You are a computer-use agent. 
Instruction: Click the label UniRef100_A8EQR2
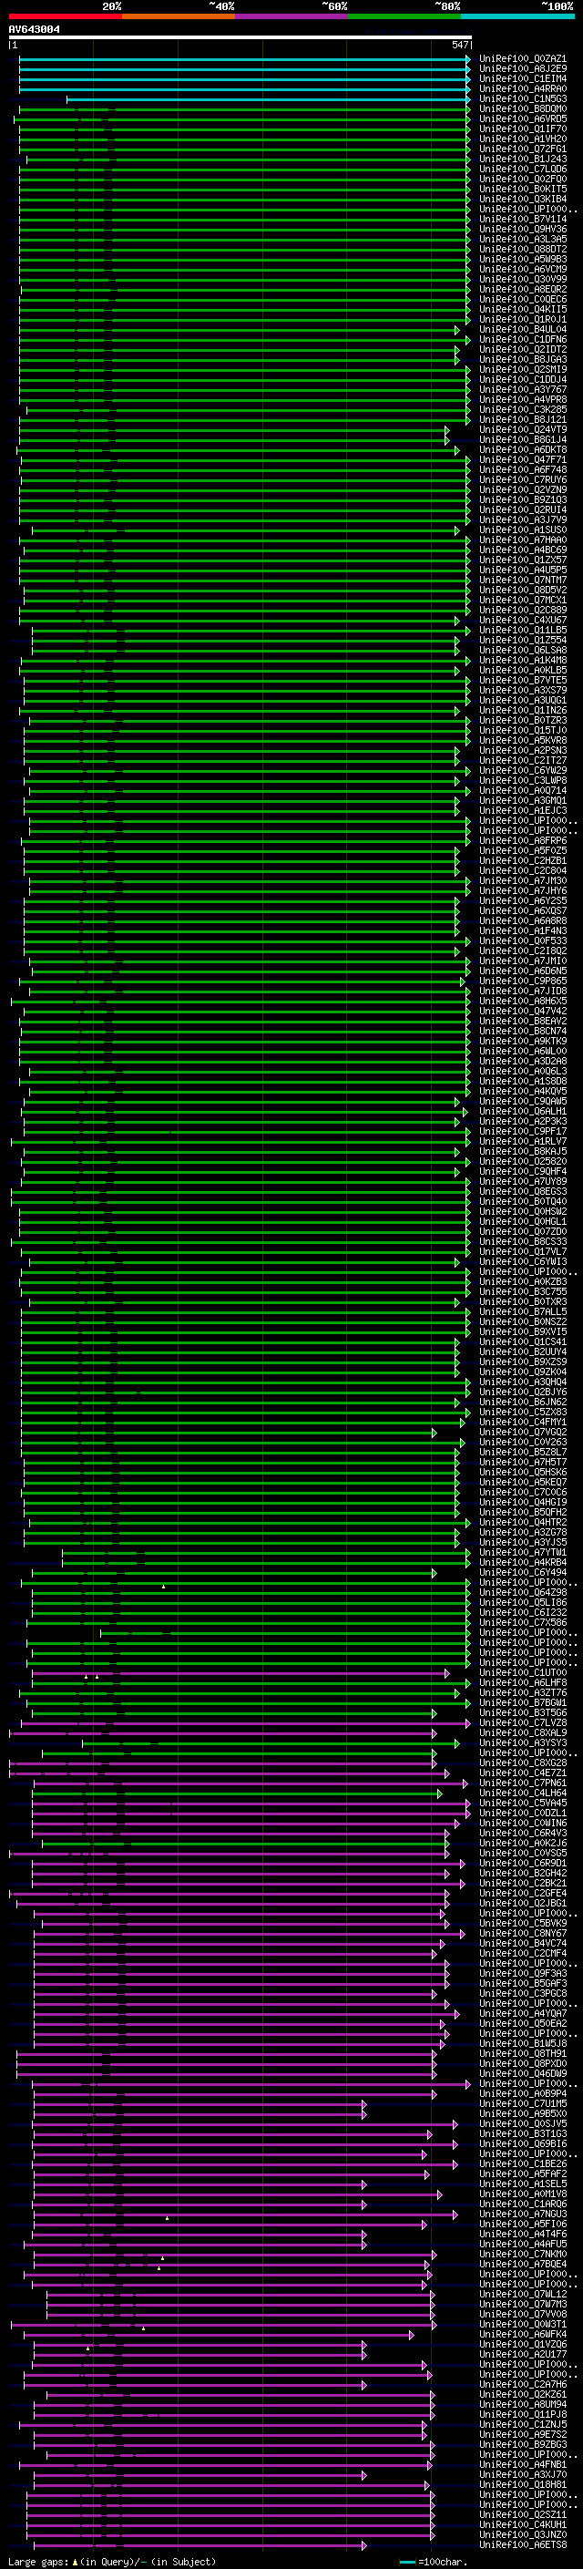(522, 289)
